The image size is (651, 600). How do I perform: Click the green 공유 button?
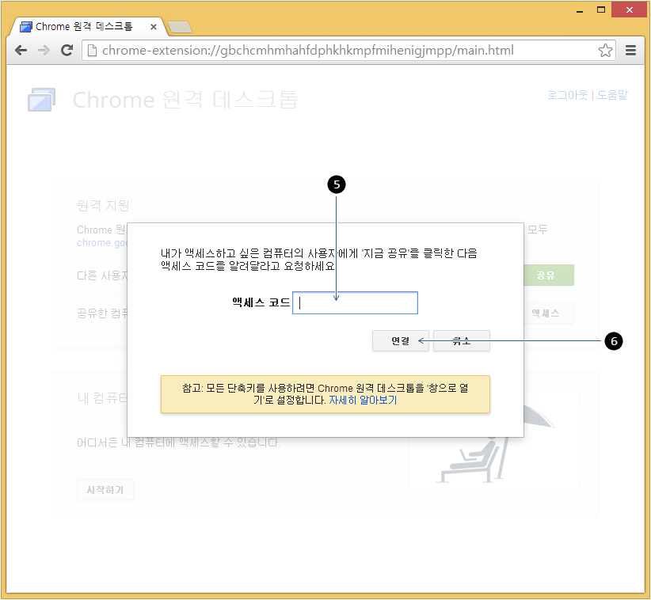click(x=549, y=275)
